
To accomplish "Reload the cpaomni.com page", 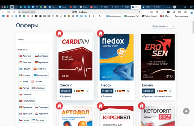I will click(x=14, y=12).
